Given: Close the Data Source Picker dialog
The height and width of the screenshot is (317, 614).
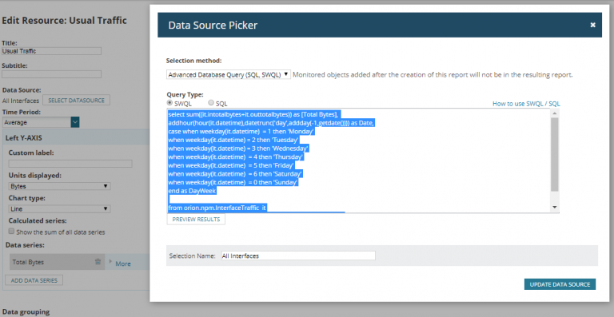Looking at the screenshot, I should 592,25.
